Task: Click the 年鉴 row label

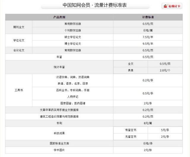Action: (59, 57)
